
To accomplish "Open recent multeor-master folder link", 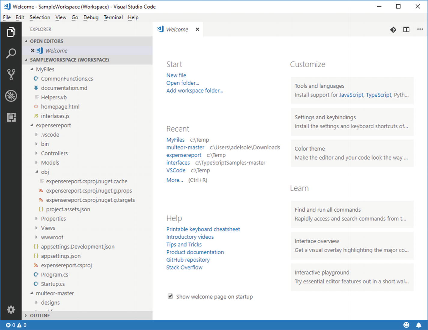I will point(185,147).
